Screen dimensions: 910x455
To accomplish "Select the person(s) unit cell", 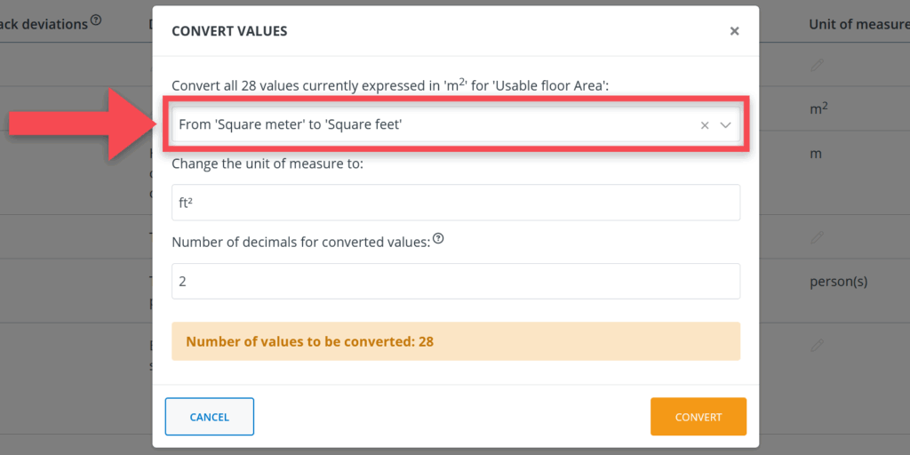I will coord(838,282).
